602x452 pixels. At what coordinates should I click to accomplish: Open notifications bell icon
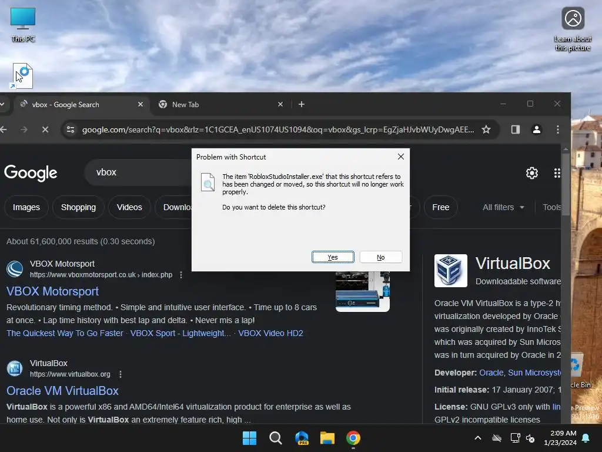586,438
